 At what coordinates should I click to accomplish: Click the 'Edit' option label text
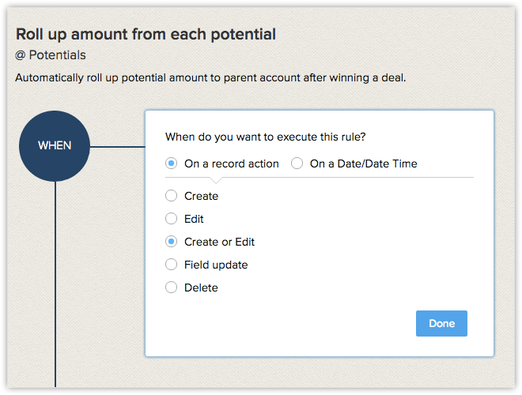[194, 219]
